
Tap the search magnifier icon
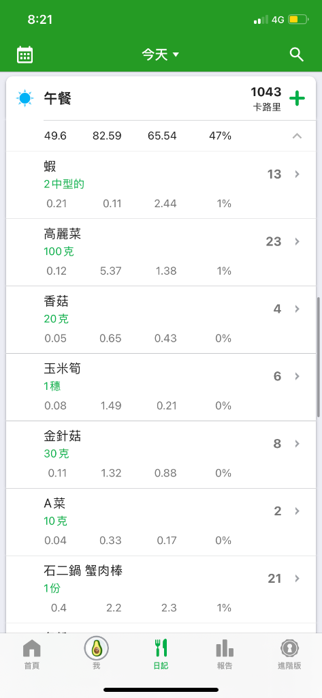pos(297,55)
